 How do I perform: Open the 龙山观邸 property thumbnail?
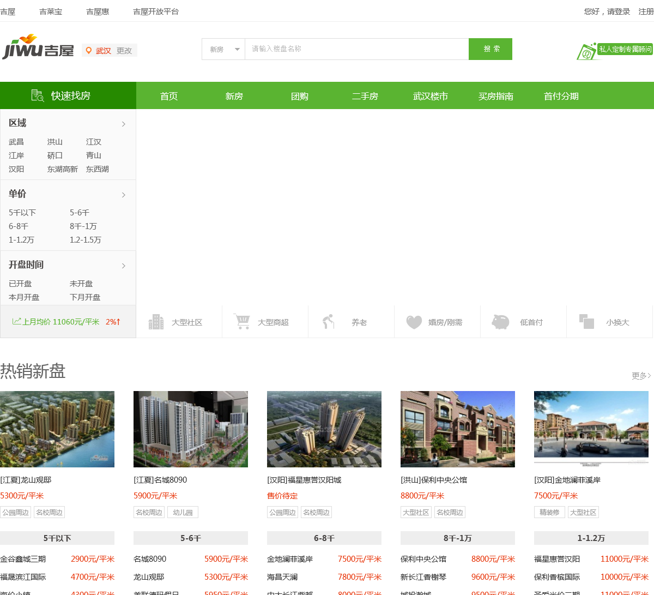click(x=57, y=429)
